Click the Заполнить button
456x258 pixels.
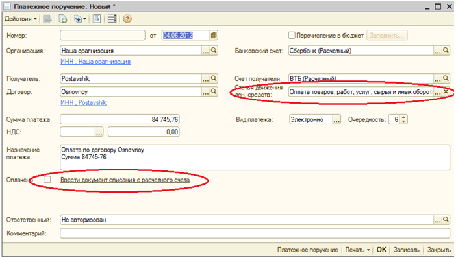click(x=386, y=36)
